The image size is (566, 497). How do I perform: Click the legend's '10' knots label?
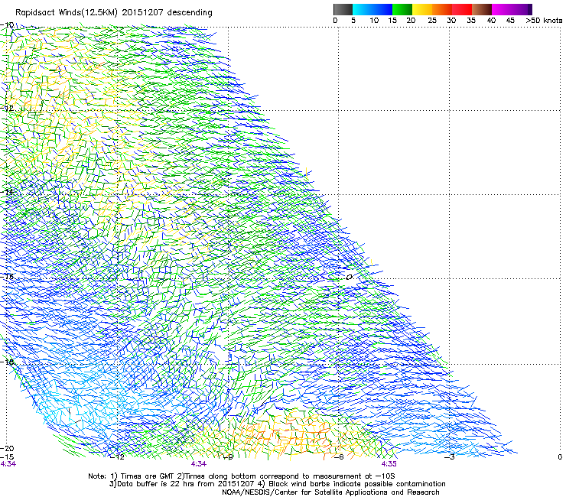coord(374,21)
